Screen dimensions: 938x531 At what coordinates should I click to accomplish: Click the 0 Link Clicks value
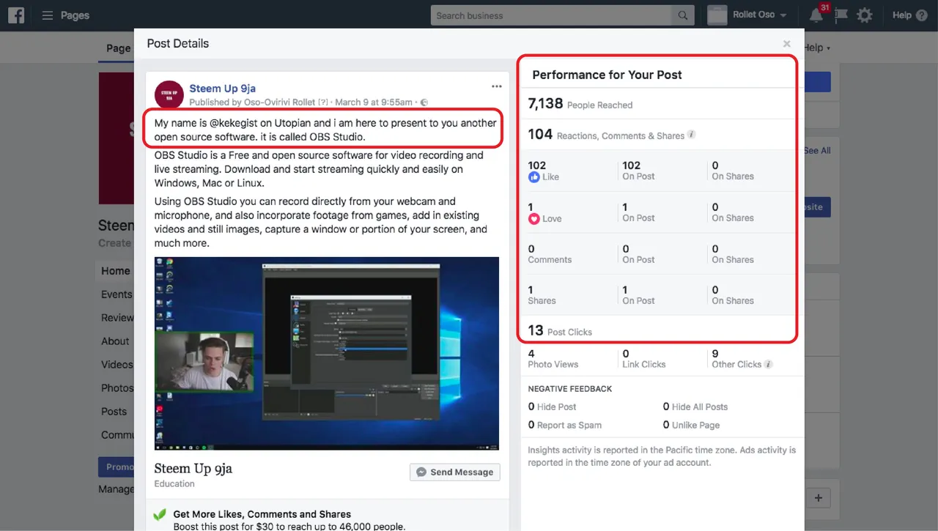[626, 354]
